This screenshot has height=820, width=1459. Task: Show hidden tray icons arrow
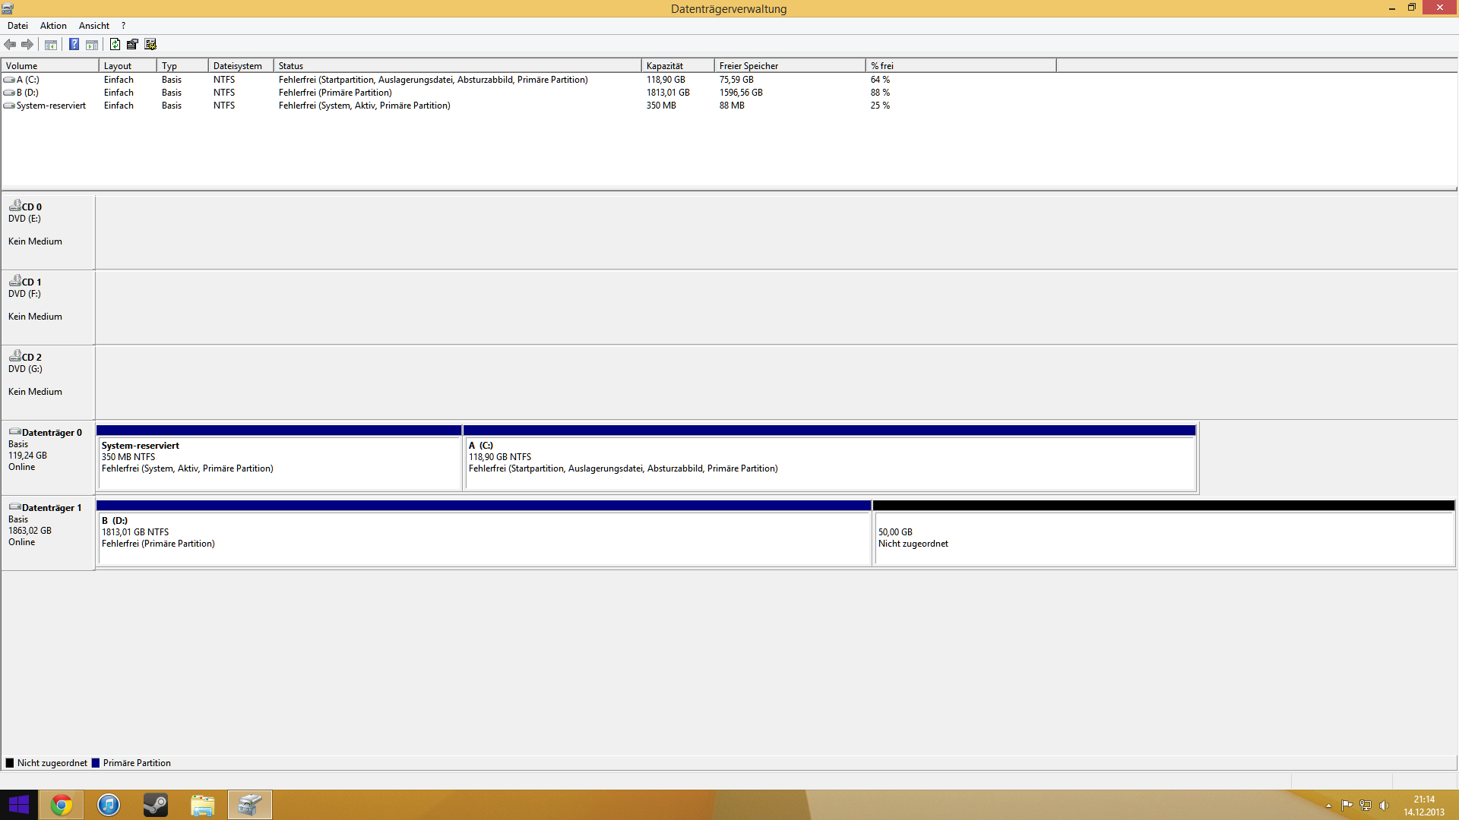[x=1328, y=806]
